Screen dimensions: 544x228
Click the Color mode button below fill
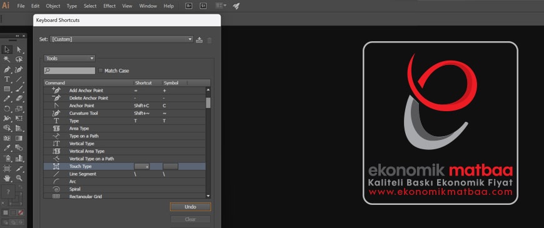point(6,212)
